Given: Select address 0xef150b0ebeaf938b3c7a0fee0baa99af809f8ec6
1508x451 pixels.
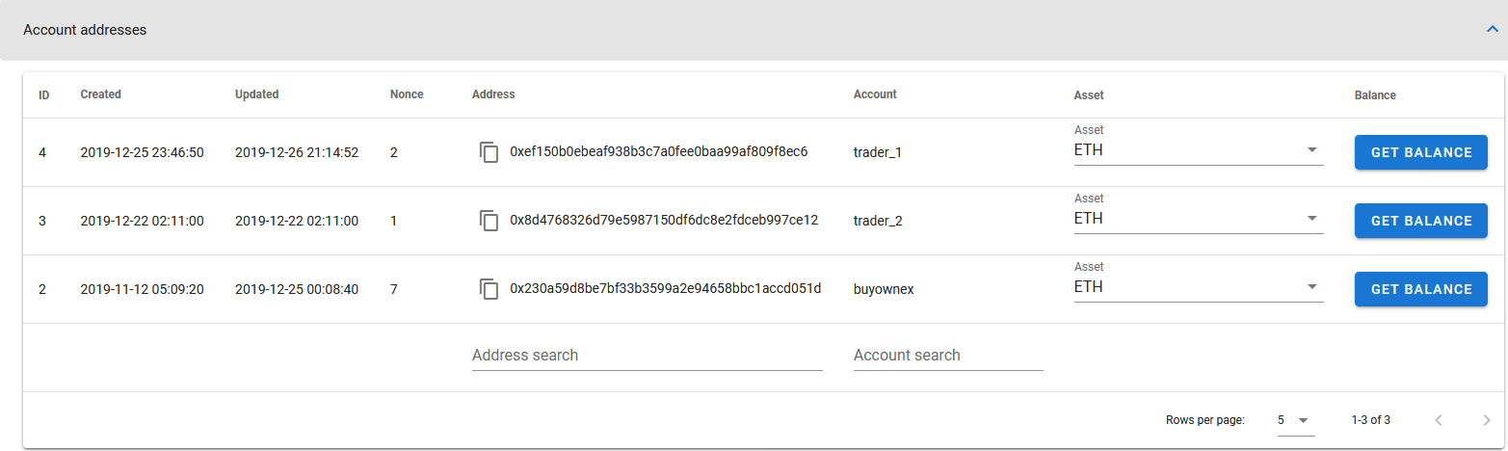Looking at the screenshot, I should (x=659, y=152).
